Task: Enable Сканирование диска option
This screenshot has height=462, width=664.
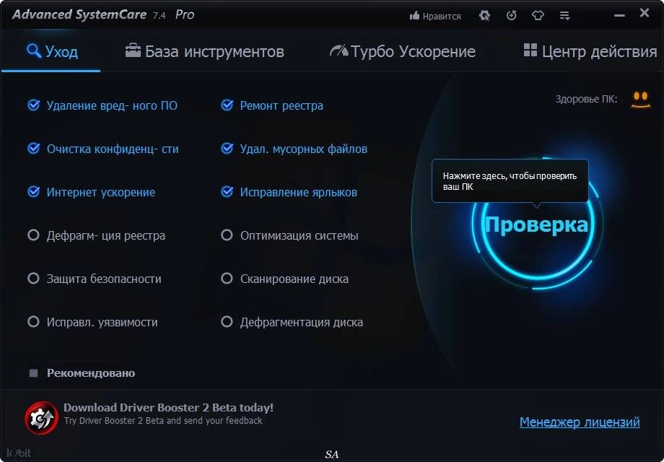Action: pyautogui.click(x=227, y=278)
